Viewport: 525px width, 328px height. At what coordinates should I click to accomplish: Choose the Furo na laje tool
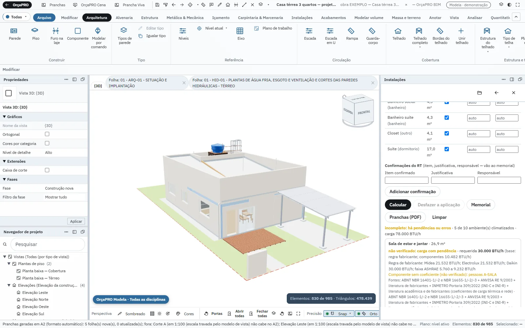(x=56, y=36)
